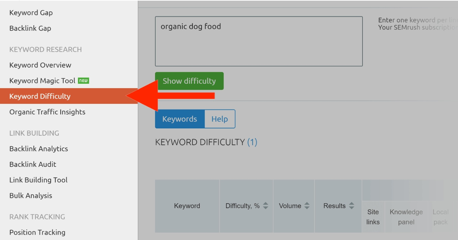This screenshot has width=458, height=240.
Task: Click the keyword entry text box
Action: point(258,41)
